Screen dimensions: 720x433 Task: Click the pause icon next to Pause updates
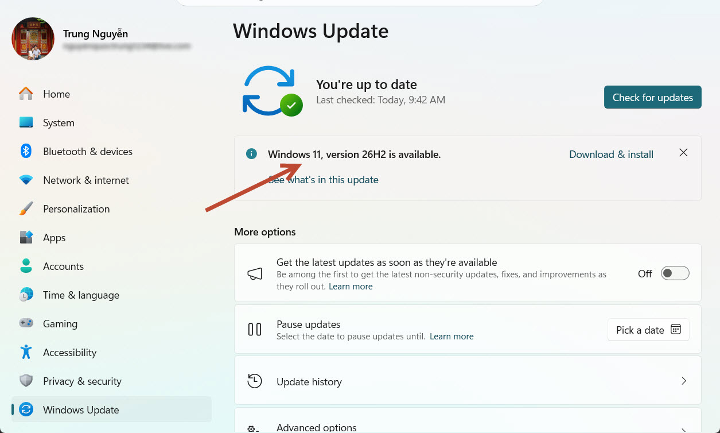(255, 329)
